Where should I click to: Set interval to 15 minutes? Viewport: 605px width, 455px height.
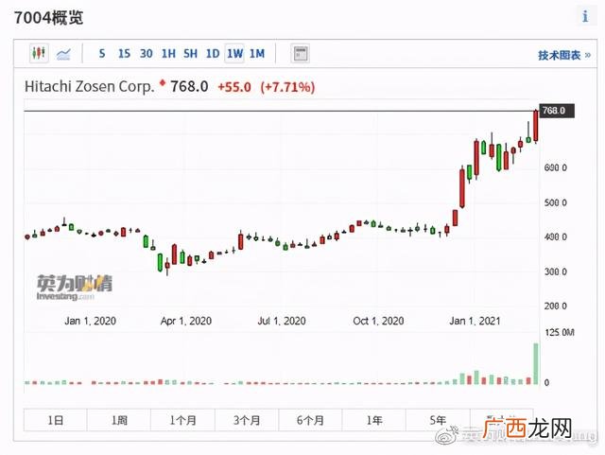coord(124,53)
